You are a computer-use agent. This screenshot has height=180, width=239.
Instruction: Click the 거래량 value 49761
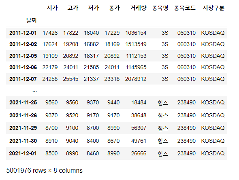point(139,141)
